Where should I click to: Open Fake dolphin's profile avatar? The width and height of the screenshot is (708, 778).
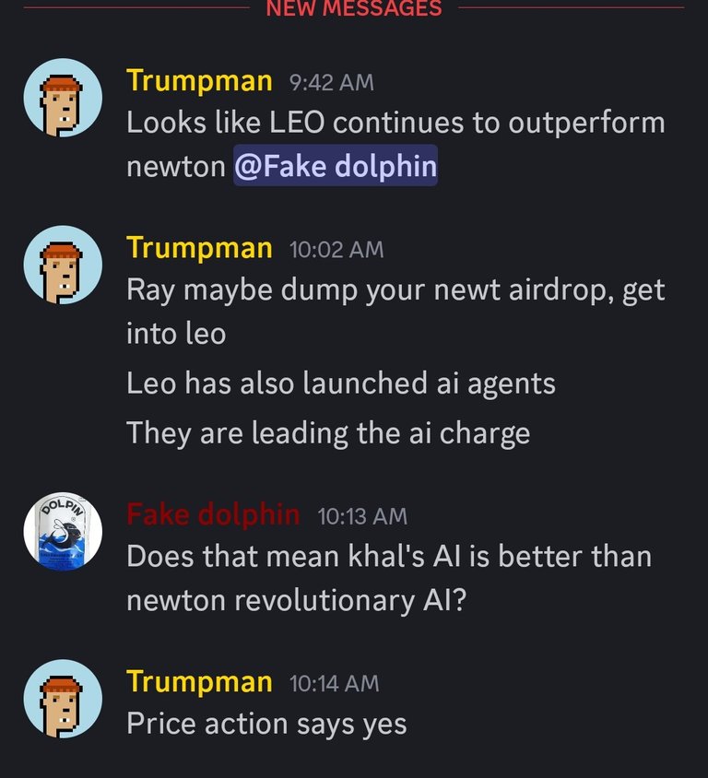coord(63,531)
